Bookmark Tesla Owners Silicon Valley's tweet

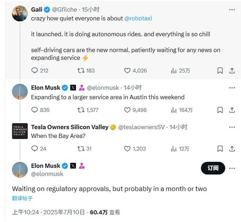[220, 149]
